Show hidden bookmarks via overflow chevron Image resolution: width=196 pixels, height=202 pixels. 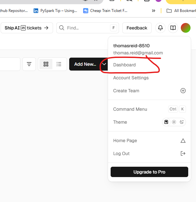153,11
